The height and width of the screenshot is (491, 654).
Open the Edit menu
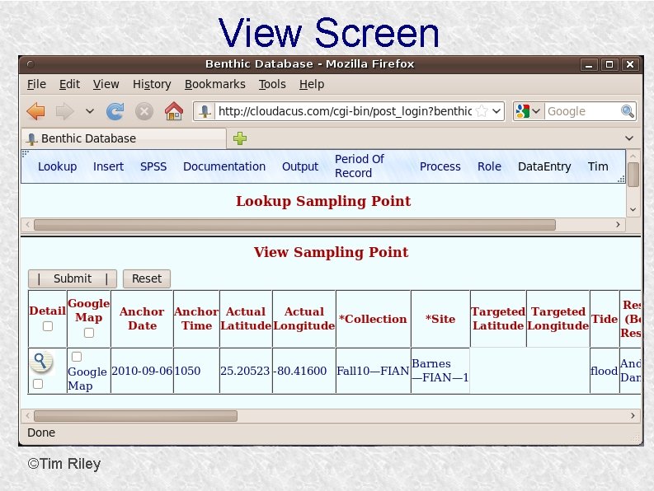[x=69, y=84]
